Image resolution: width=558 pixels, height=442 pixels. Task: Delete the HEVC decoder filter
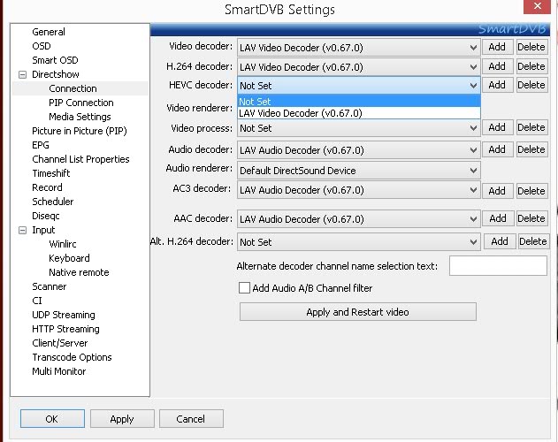pyautogui.click(x=531, y=85)
